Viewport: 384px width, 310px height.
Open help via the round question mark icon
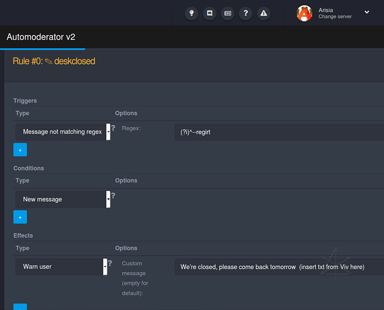coord(246,13)
